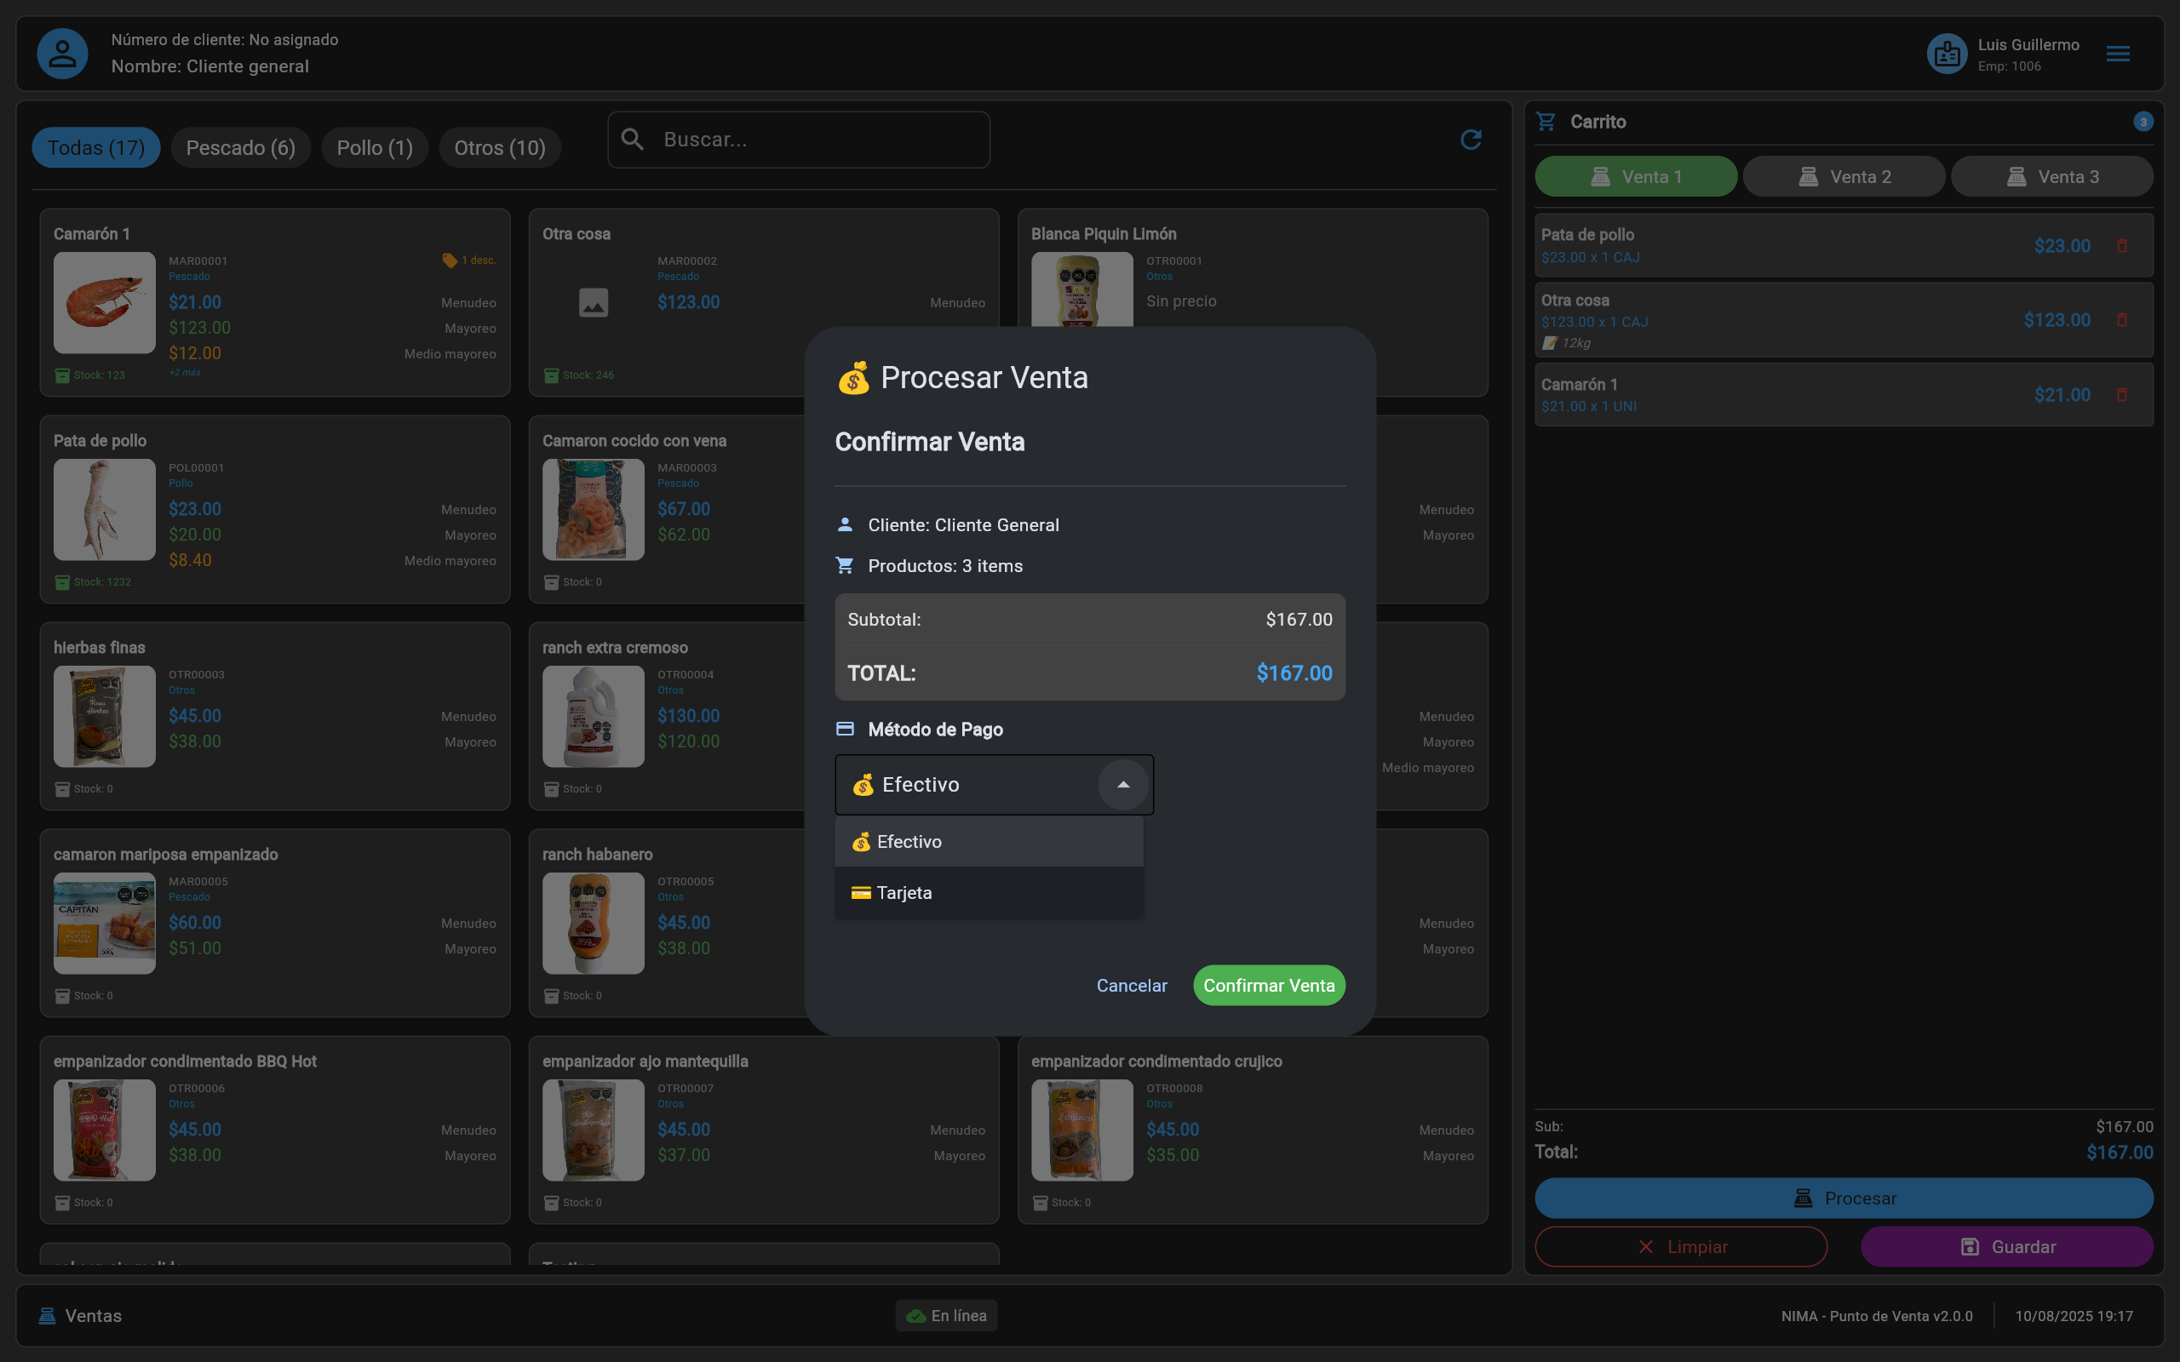
Task: Open the Venta 2 sale tab
Action: [x=1844, y=175]
